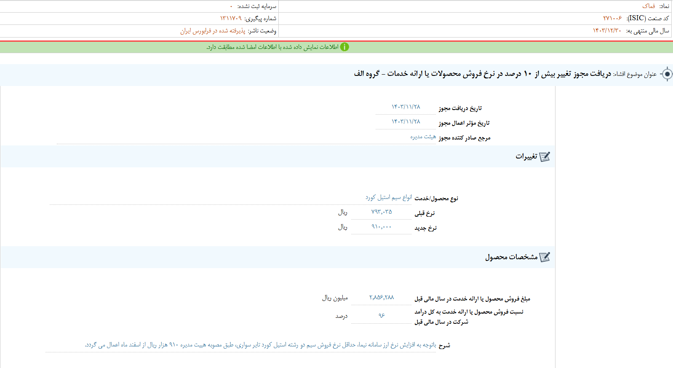The image size is (673, 368).
Task: Click the نرخ قبلی label
Action: click(425, 213)
